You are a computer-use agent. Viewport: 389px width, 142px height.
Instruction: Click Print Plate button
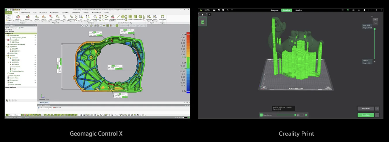pos(366,115)
